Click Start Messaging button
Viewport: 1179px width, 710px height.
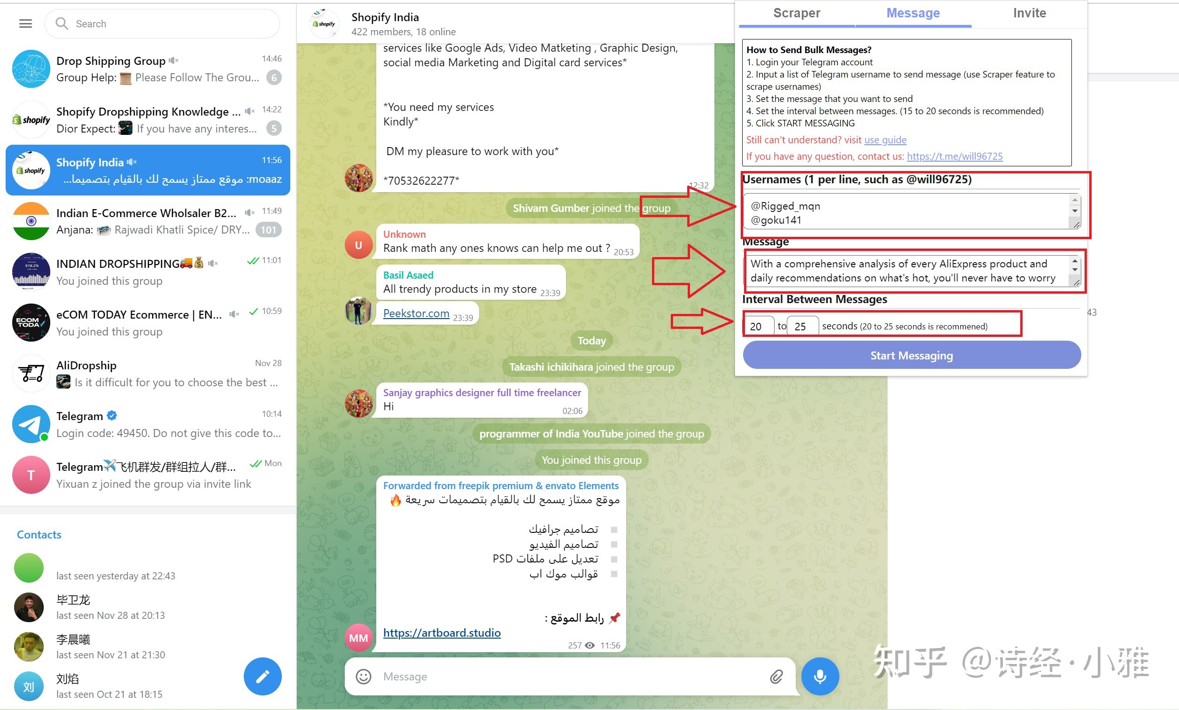coord(912,355)
